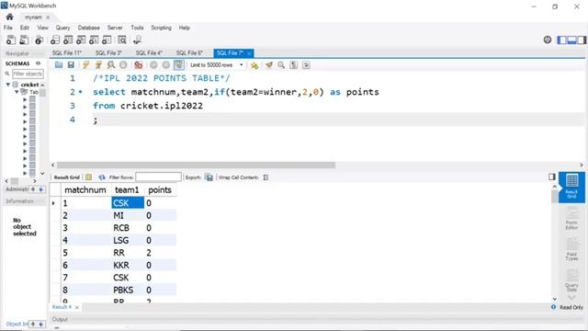Screen dimensions: 588x331
Task: Close the SQL File 7 tab
Action: (249, 53)
